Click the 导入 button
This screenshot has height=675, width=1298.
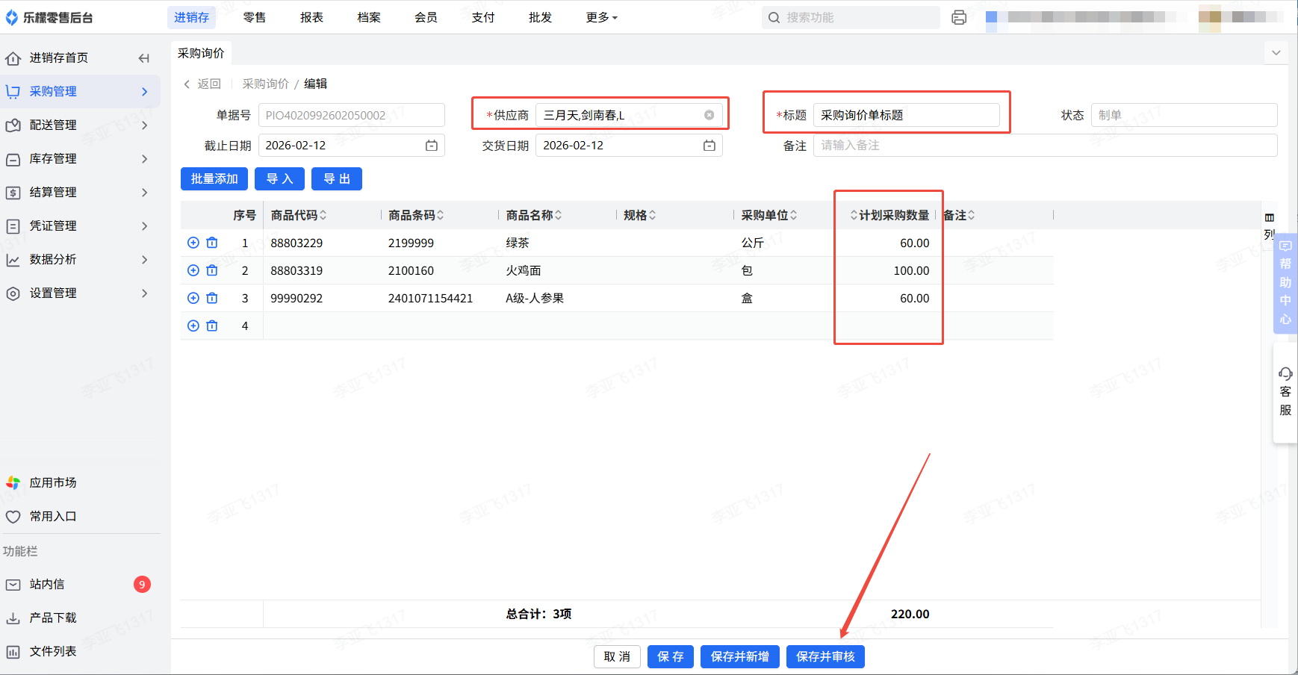coord(279,179)
